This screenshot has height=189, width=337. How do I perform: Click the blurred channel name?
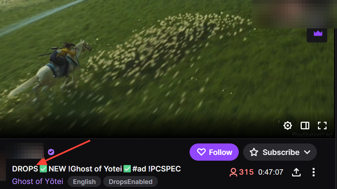25,151
